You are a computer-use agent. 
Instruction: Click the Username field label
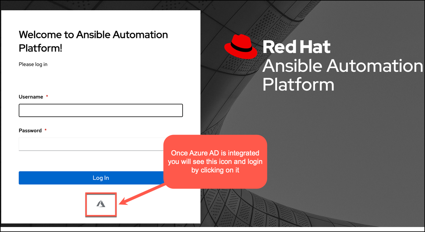tap(31, 97)
